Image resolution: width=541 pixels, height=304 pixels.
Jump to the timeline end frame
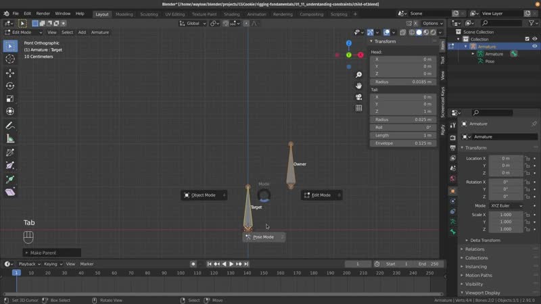(246, 264)
